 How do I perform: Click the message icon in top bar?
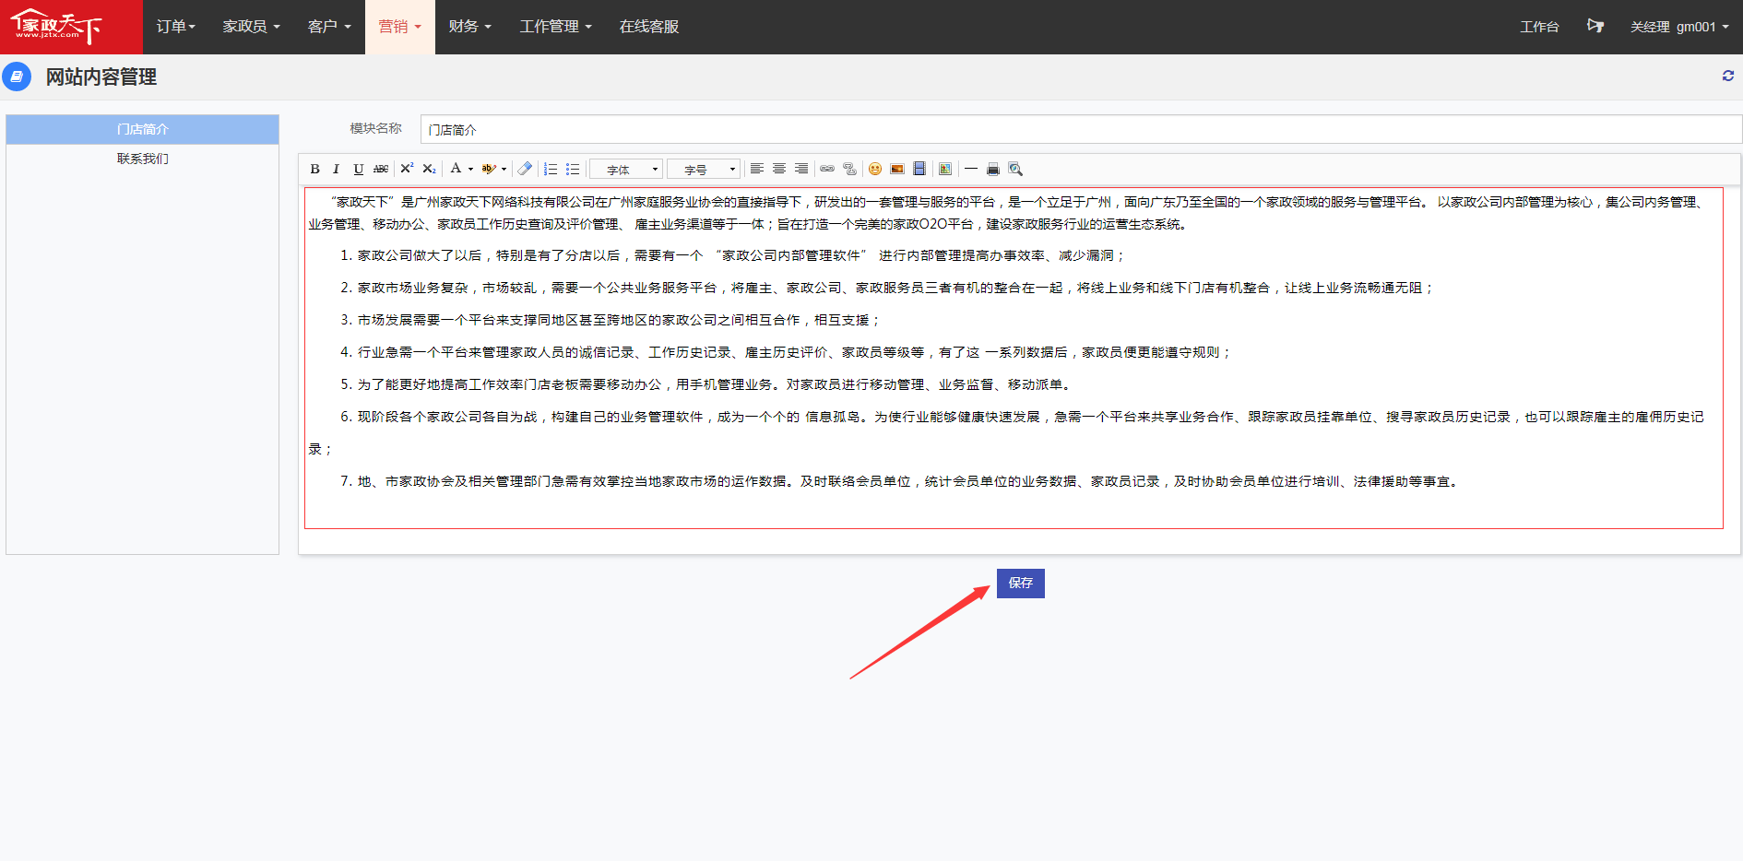point(1595,26)
